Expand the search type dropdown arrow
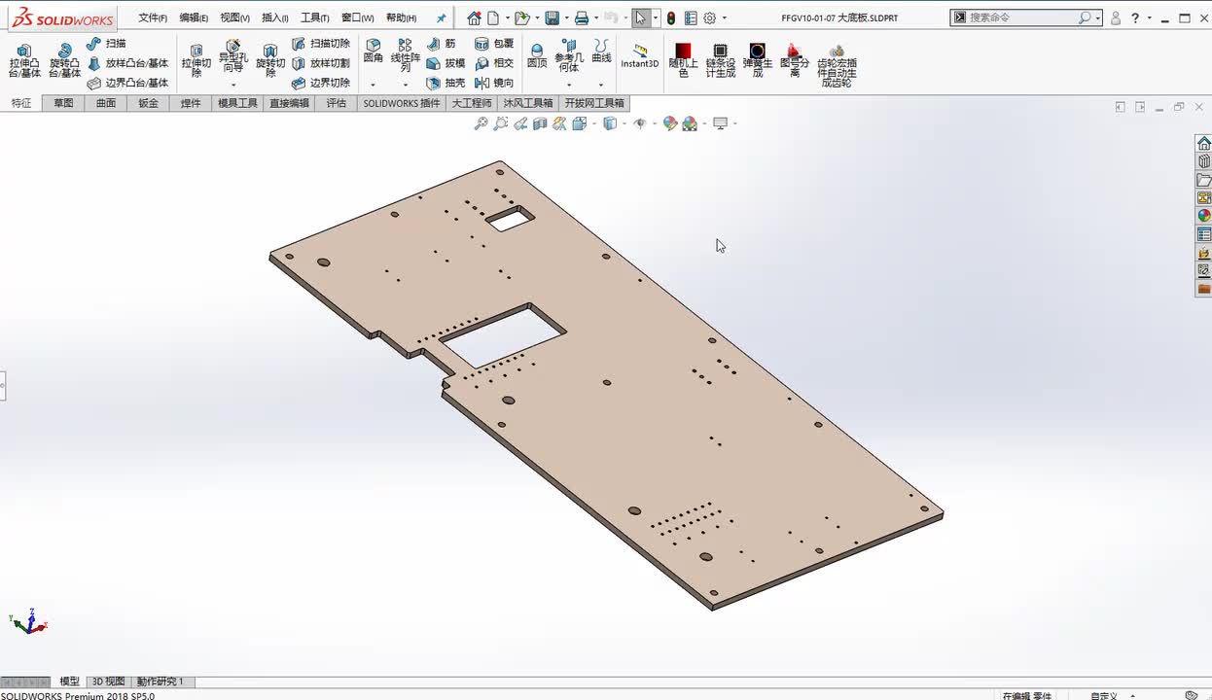The width and height of the screenshot is (1212, 700). point(1098,18)
